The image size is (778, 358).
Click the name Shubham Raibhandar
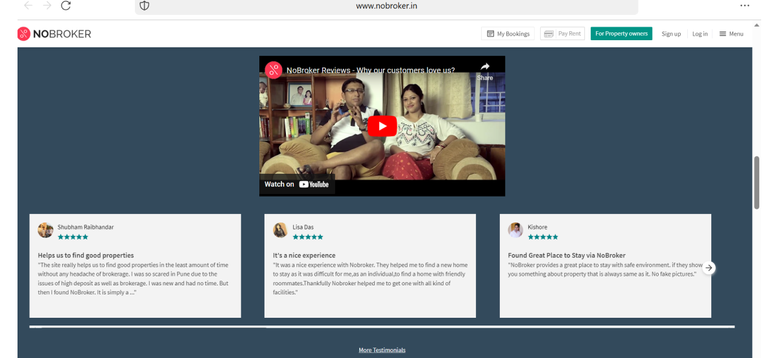(86, 227)
